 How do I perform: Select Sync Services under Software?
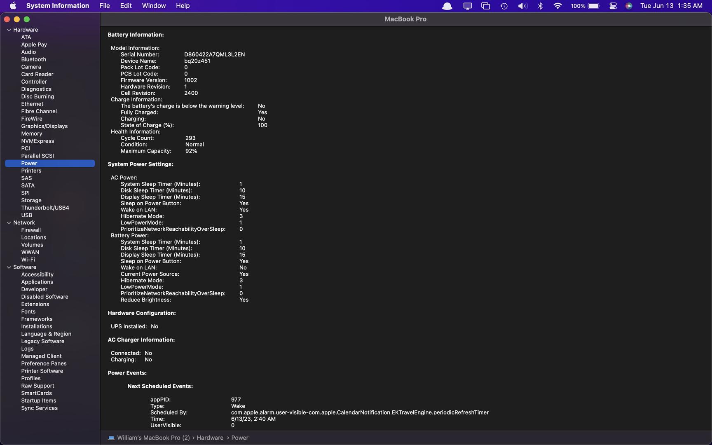click(39, 408)
